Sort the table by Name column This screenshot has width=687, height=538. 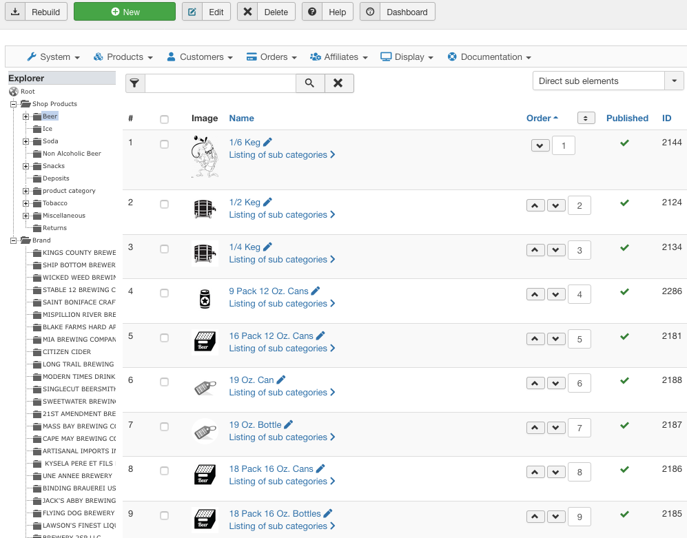click(241, 118)
